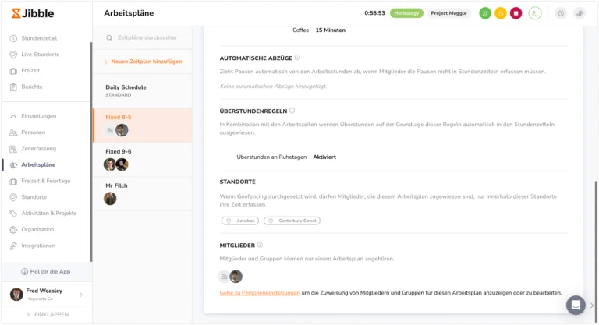The width and height of the screenshot is (599, 325).
Task: Click the green outlined person icon
Action: 535,13
